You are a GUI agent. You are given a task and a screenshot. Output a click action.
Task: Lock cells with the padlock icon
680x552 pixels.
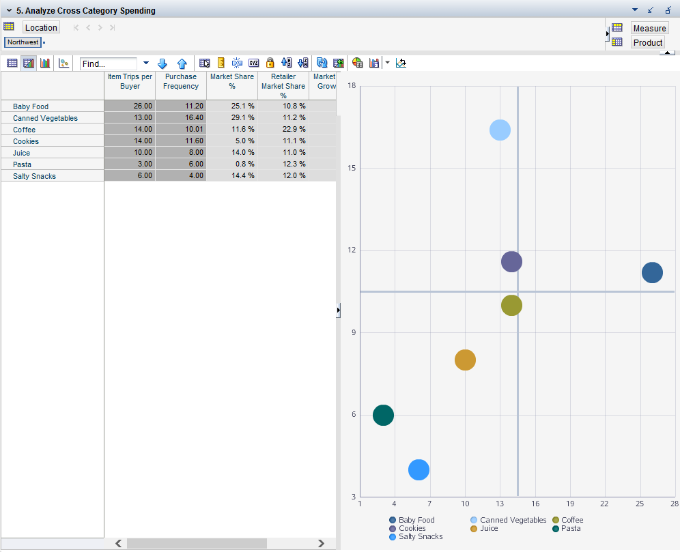pyautogui.click(x=270, y=63)
